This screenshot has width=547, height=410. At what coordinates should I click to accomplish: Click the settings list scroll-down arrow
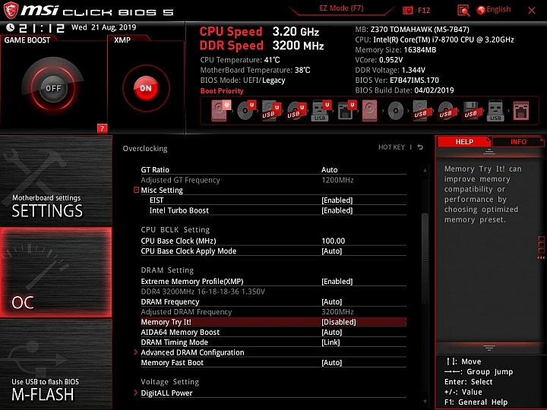coord(425,402)
